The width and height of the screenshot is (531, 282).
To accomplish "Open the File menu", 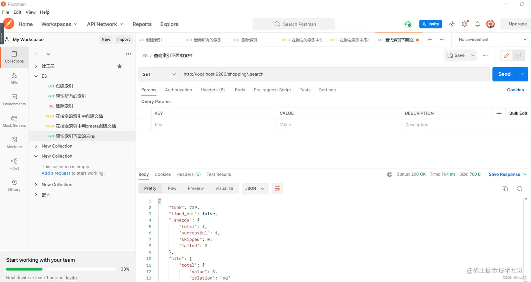I will pyautogui.click(x=6, y=12).
